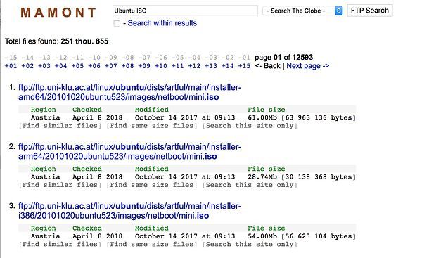Click the Austria region of result 1
This screenshot has width=429, height=258.
(x=46, y=117)
